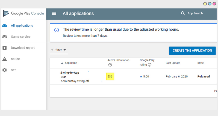Click the Android icon beside All applications
The height and width of the screenshot is (116, 218).
point(5,26)
